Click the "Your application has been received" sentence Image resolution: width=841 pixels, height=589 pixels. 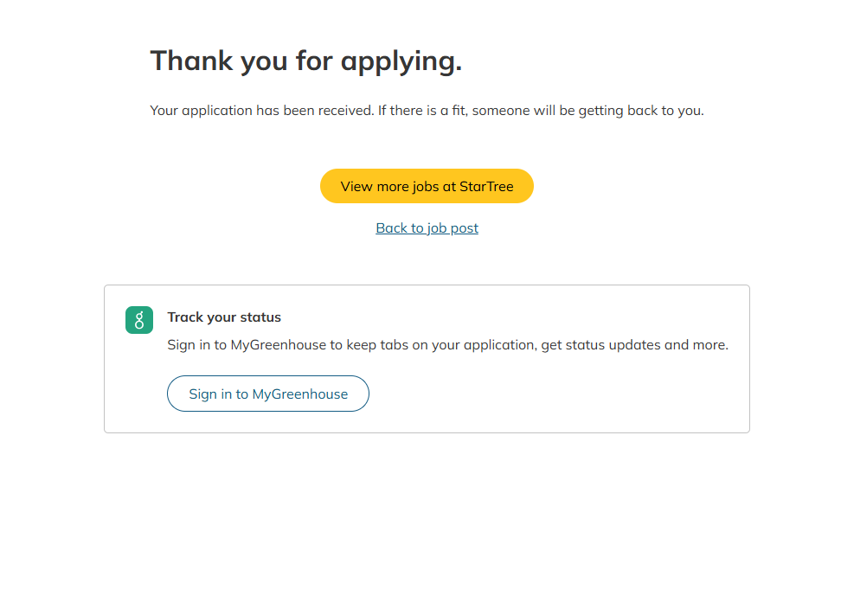tap(261, 111)
